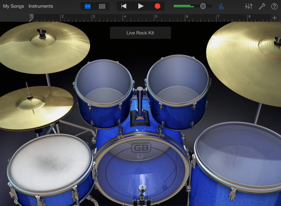Open the Live Rock Kit selector
This screenshot has height=206, width=281.
tap(140, 33)
